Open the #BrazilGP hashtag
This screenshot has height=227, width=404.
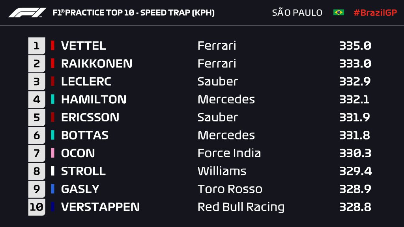point(375,12)
